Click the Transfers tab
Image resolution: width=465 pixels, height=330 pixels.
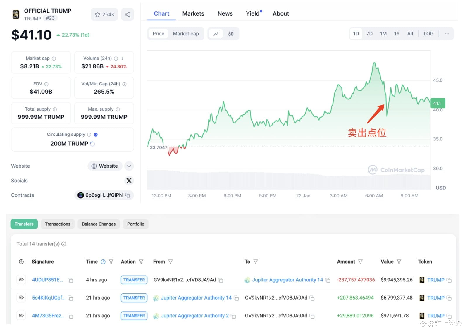[24, 224]
